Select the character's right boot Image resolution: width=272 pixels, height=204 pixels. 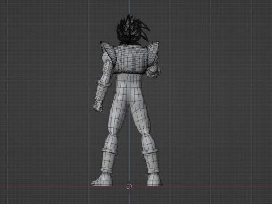(x=152, y=167)
